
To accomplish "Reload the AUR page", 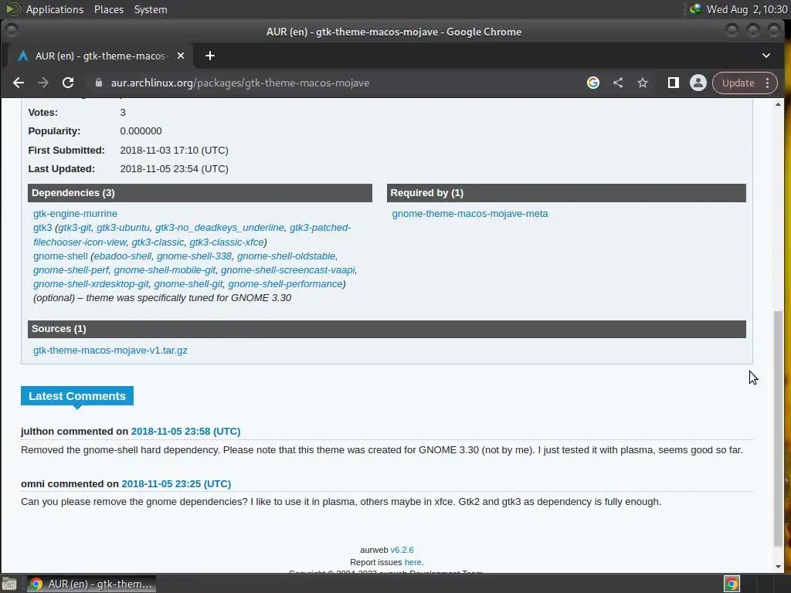I will click(x=68, y=83).
